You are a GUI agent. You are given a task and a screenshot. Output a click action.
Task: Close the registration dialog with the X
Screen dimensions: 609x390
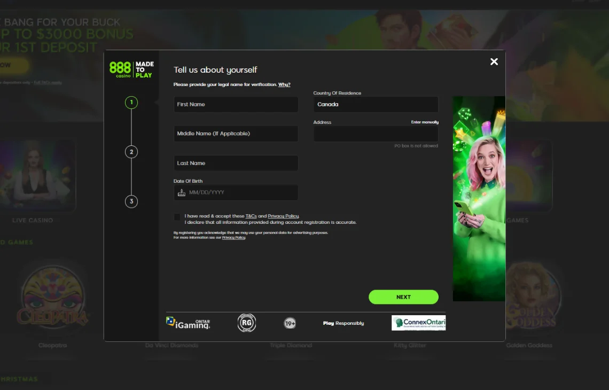tap(494, 62)
